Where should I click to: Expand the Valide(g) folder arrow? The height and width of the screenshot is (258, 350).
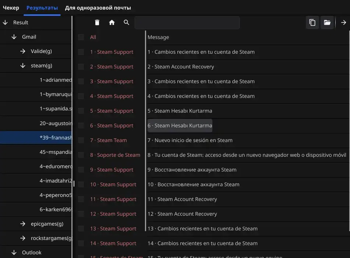coord(23,51)
